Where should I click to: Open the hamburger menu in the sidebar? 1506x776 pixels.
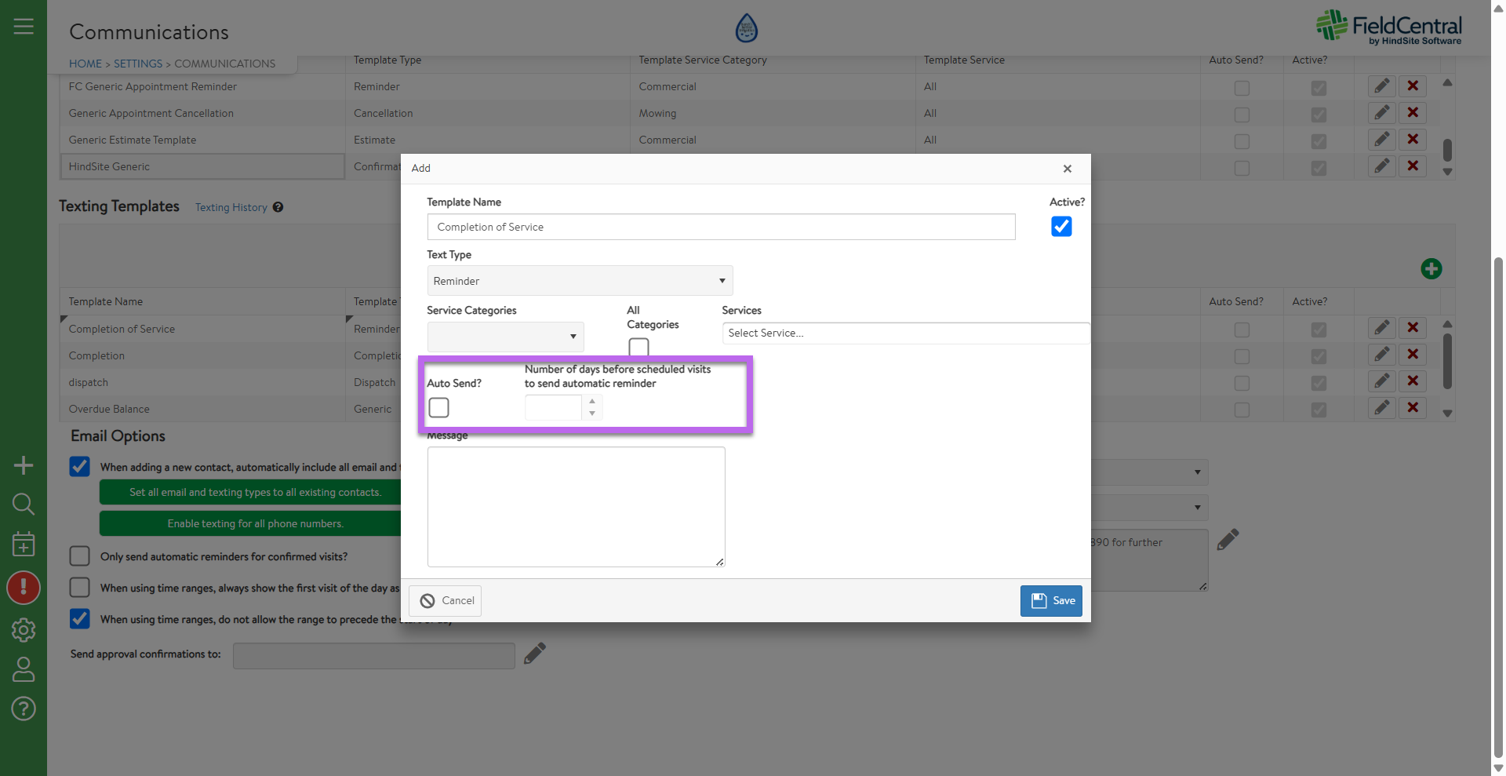(x=24, y=27)
